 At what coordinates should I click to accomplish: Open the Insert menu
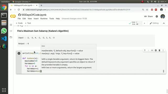click(x=36, y=19)
